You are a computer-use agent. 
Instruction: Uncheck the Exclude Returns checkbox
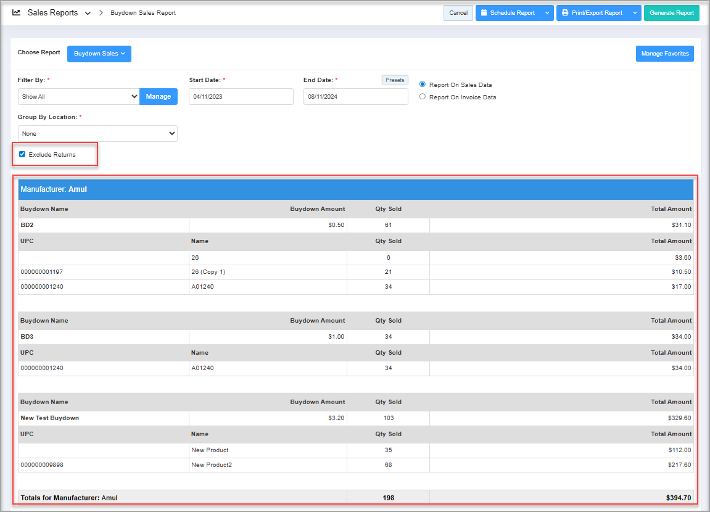pyautogui.click(x=22, y=154)
